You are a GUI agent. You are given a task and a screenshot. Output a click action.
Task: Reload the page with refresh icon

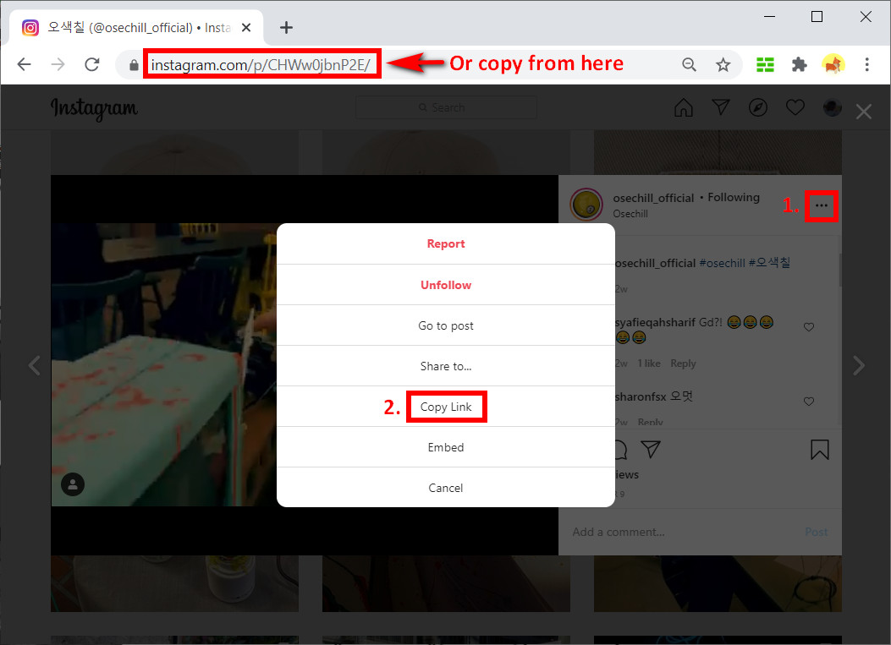(x=92, y=64)
